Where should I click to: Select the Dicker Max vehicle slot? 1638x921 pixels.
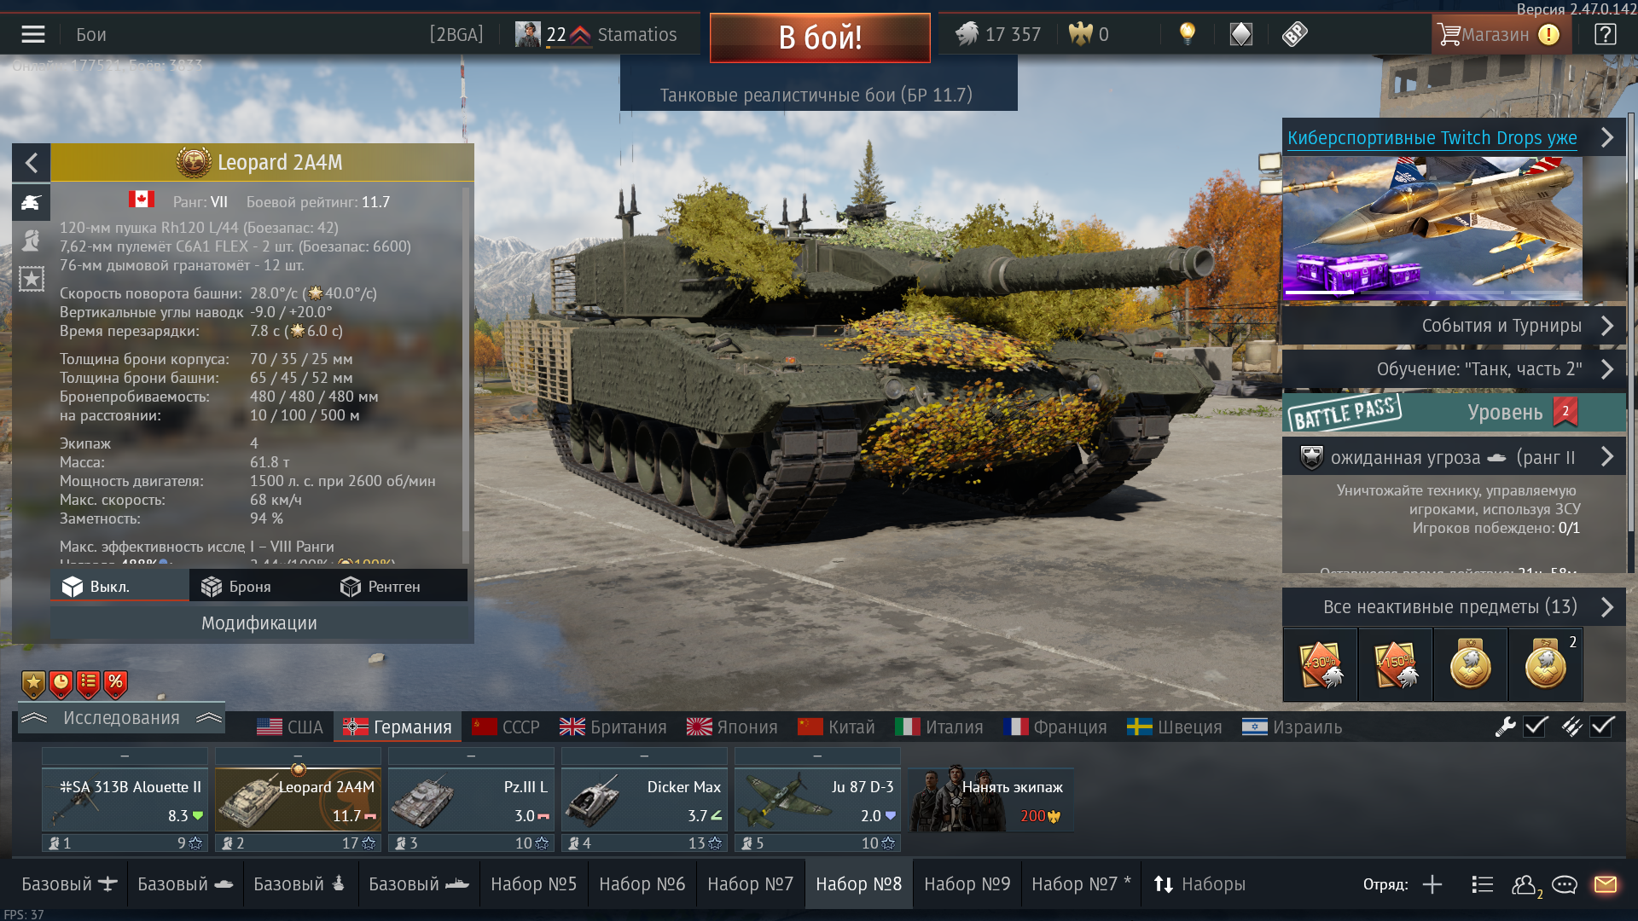click(x=644, y=799)
